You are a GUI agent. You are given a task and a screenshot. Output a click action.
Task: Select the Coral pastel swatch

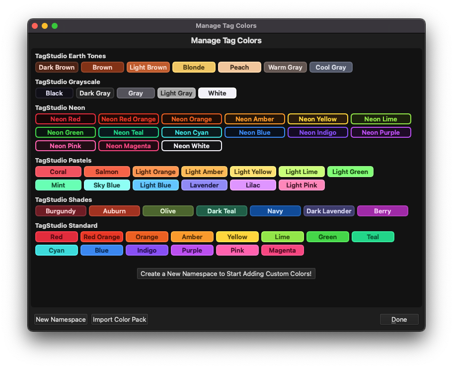click(x=58, y=172)
